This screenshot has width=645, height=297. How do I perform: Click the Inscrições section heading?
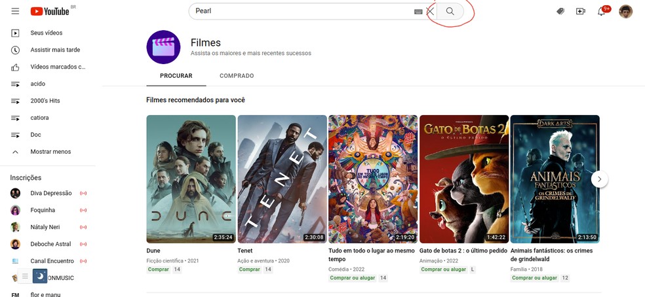[x=26, y=178]
